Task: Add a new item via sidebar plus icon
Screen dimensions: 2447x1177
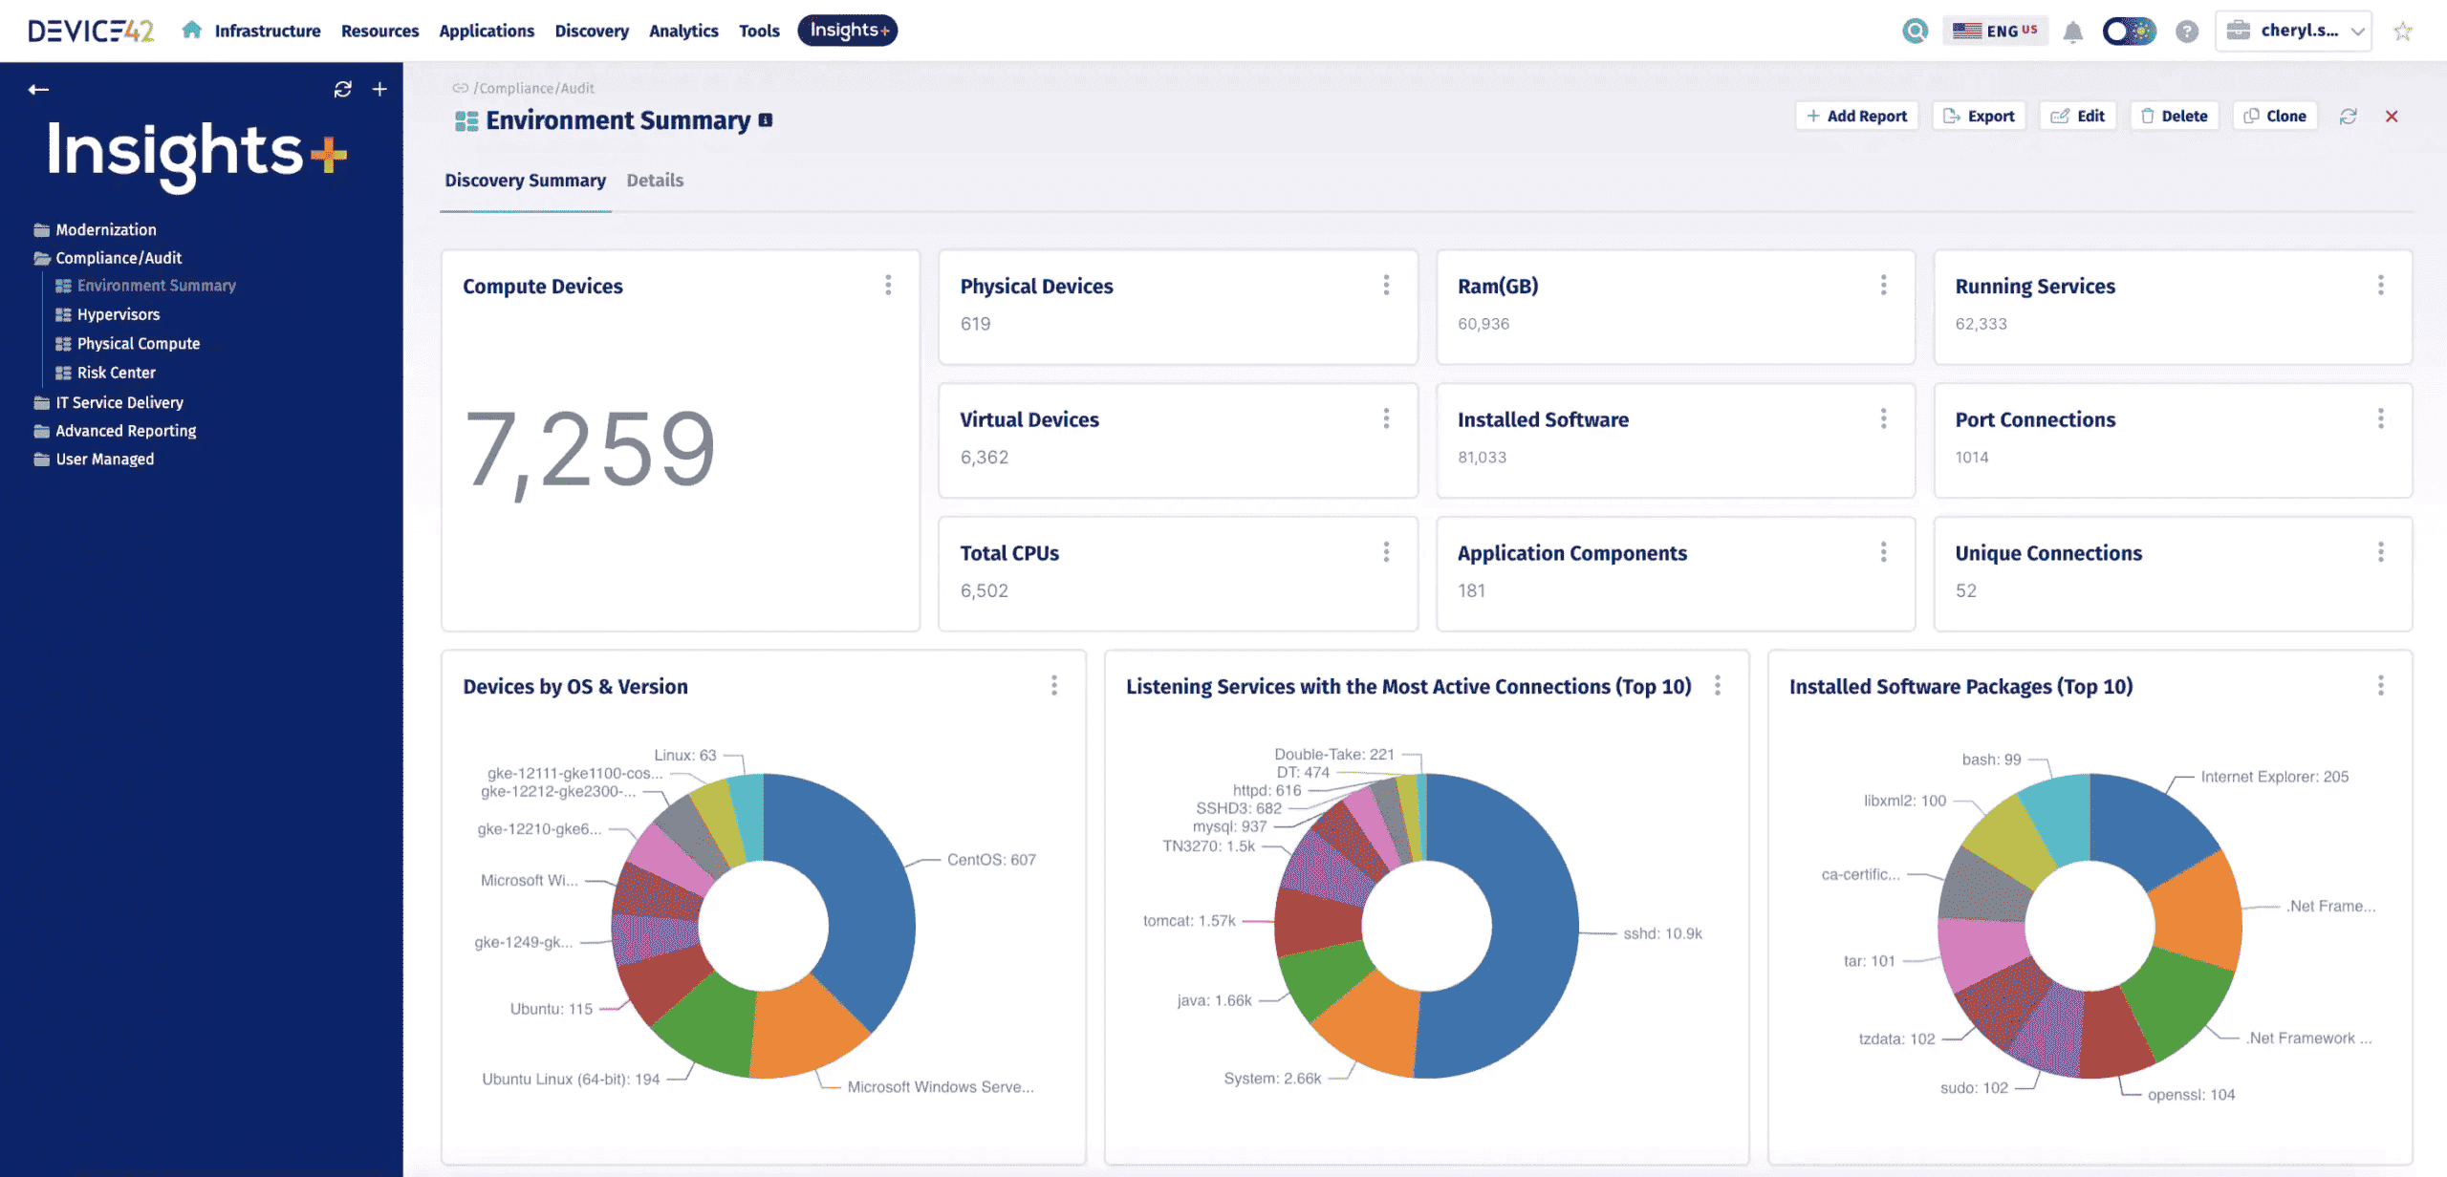Action: (x=379, y=89)
